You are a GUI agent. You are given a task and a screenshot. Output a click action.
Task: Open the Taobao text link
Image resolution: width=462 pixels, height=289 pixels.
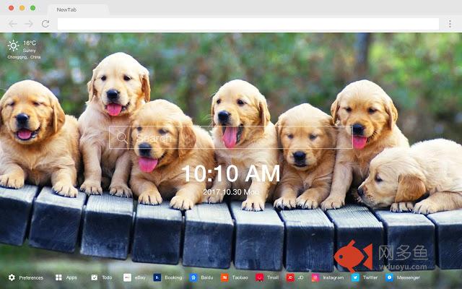tap(240, 277)
